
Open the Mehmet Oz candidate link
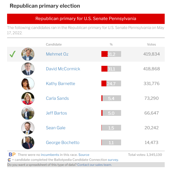point(57,54)
